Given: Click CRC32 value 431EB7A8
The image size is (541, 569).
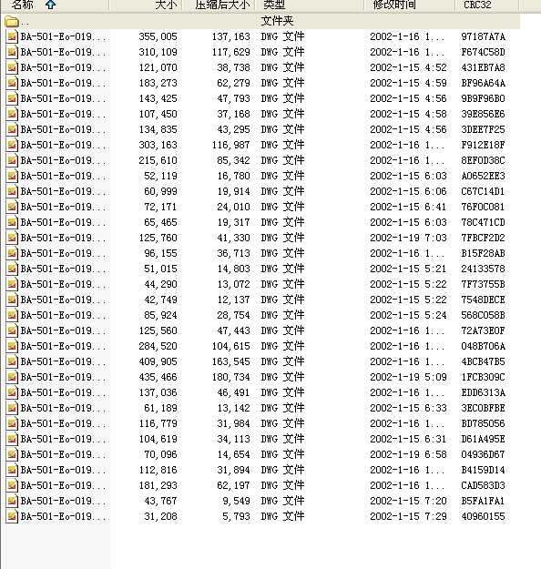Looking at the screenshot, I should point(483,68).
